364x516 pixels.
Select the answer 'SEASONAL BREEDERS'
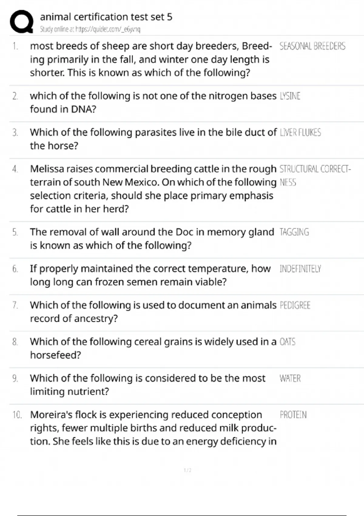click(x=312, y=46)
